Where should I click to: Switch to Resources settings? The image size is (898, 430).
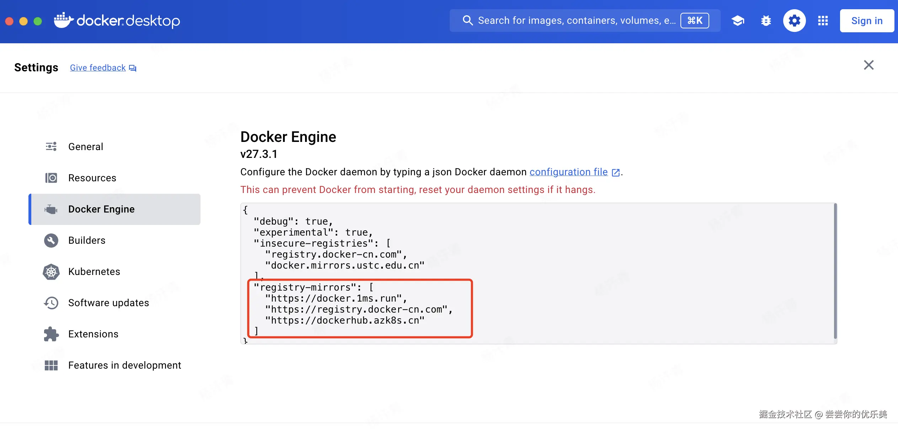(x=92, y=178)
